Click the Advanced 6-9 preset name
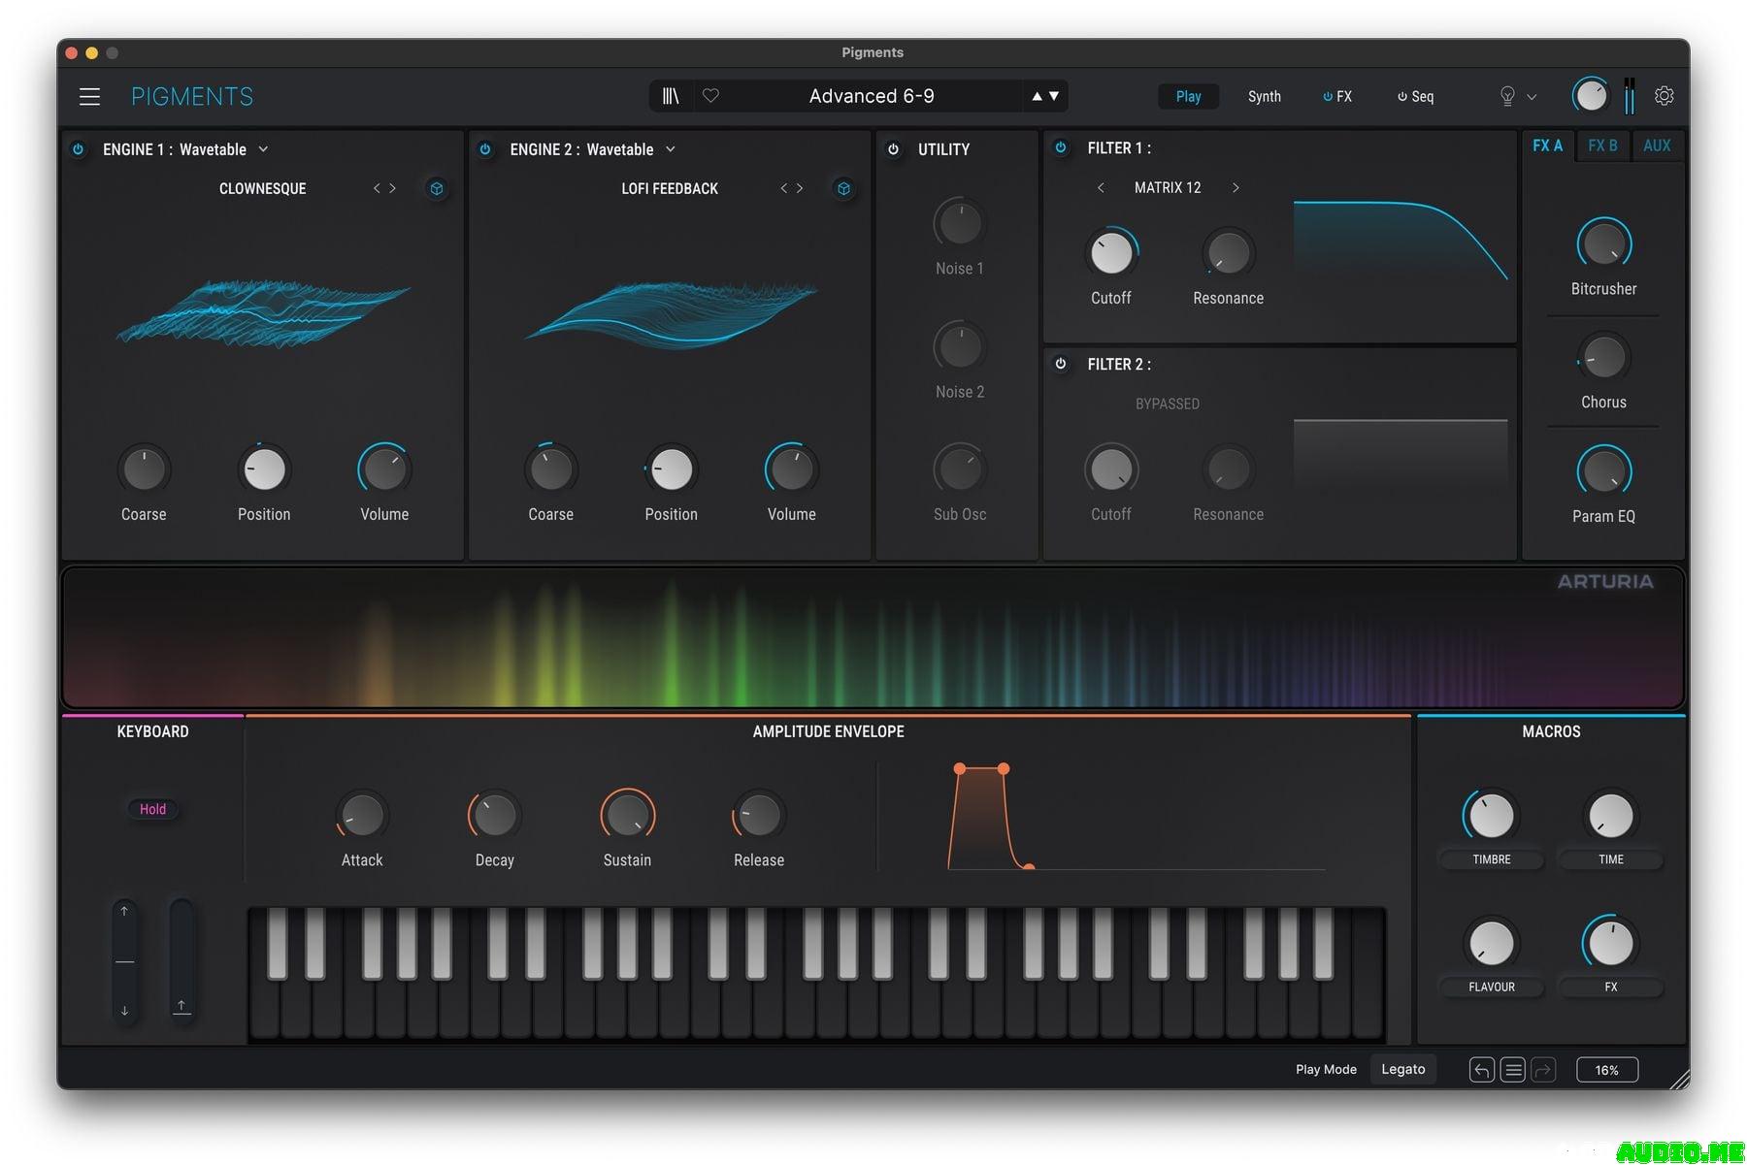 coord(872,96)
